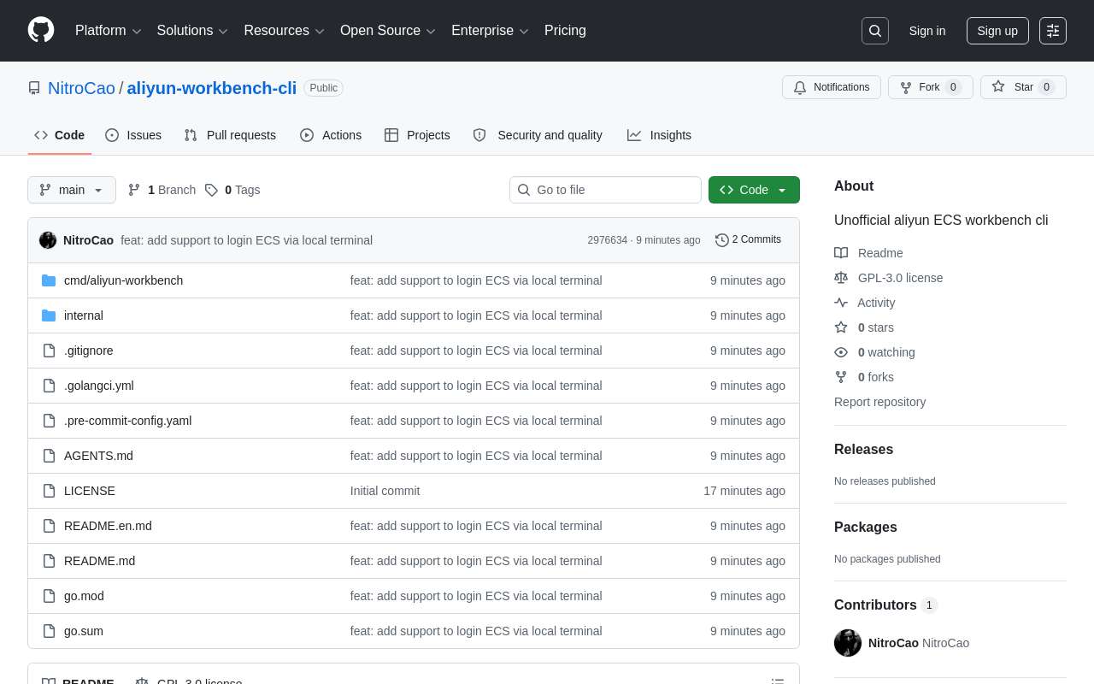Open the .golangci.yml file
Viewport: 1094px width, 684px height.
click(99, 386)
